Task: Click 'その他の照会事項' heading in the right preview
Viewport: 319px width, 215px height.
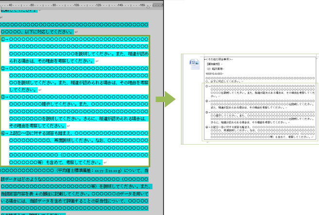Action: [x=218, y=59]
